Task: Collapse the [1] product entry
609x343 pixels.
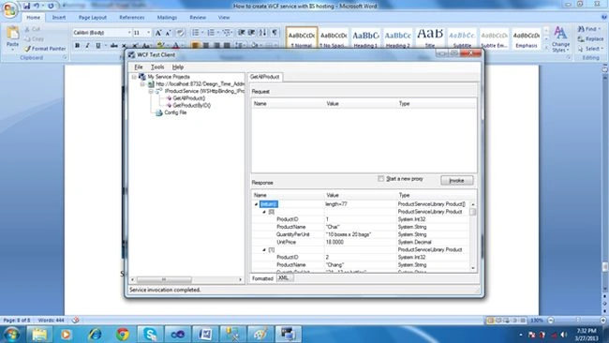Action: point(264,250)
